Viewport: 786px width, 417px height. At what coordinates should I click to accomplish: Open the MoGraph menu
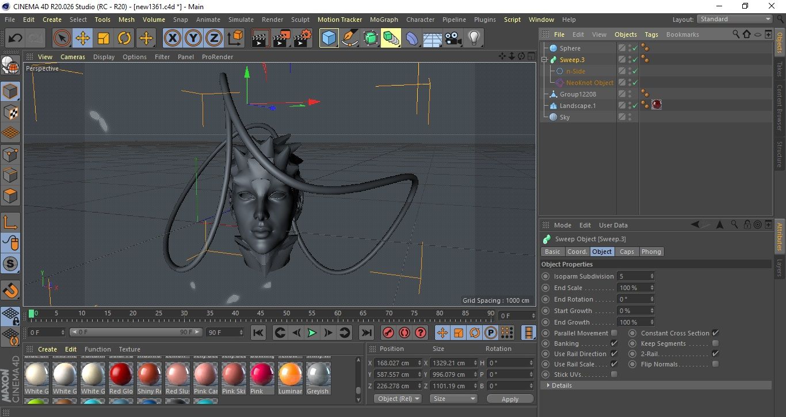tap(384, 20)
